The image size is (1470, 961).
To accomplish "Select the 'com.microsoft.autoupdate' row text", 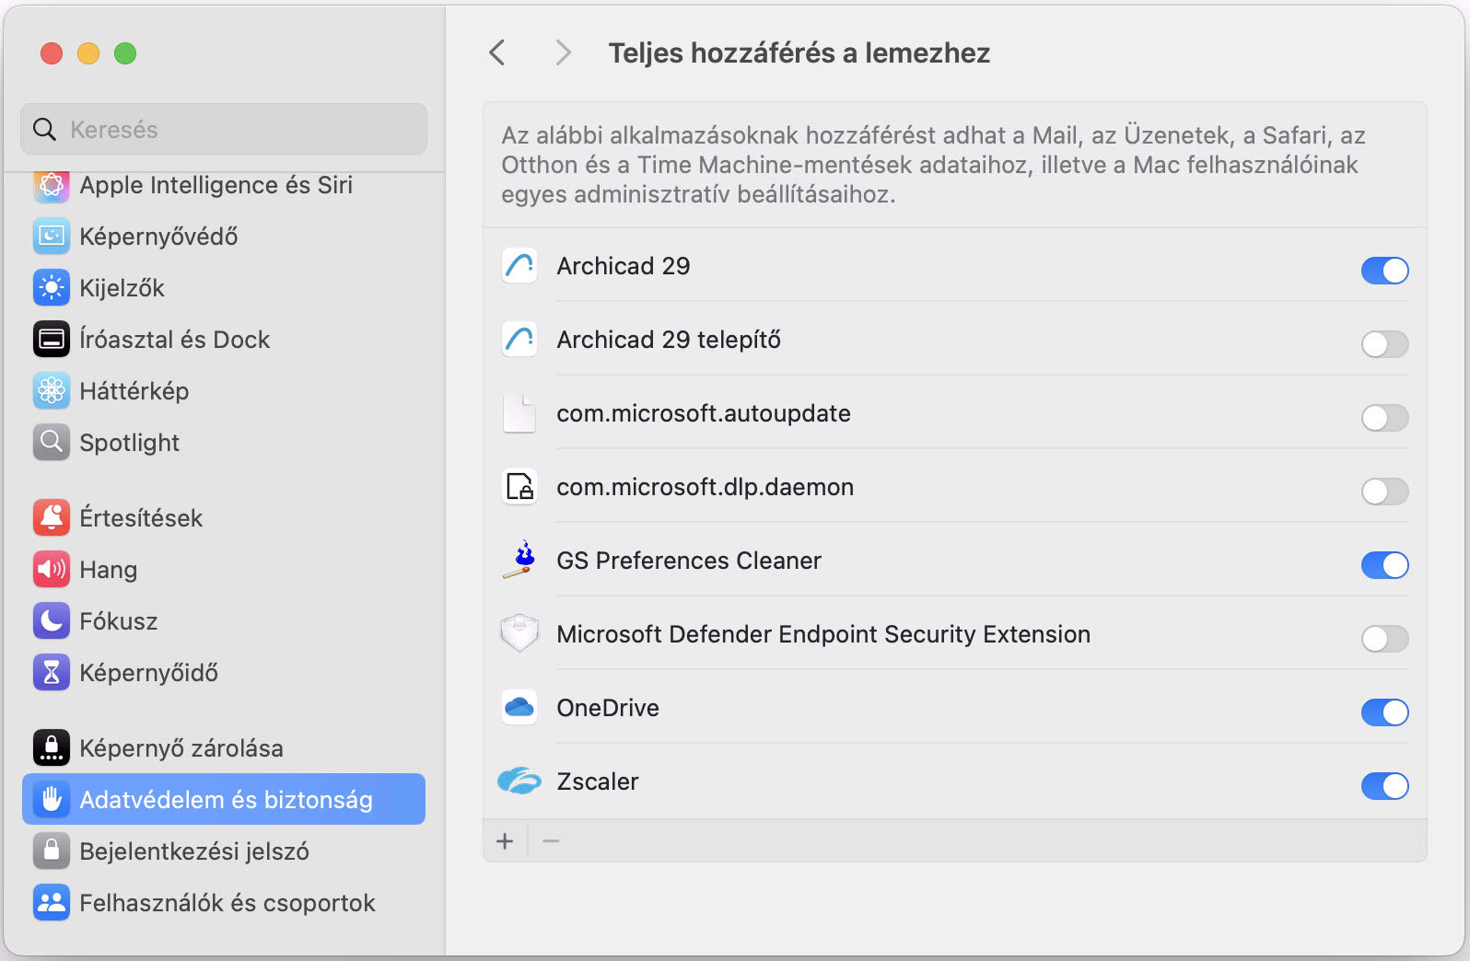I will click(x=704, y=414).
